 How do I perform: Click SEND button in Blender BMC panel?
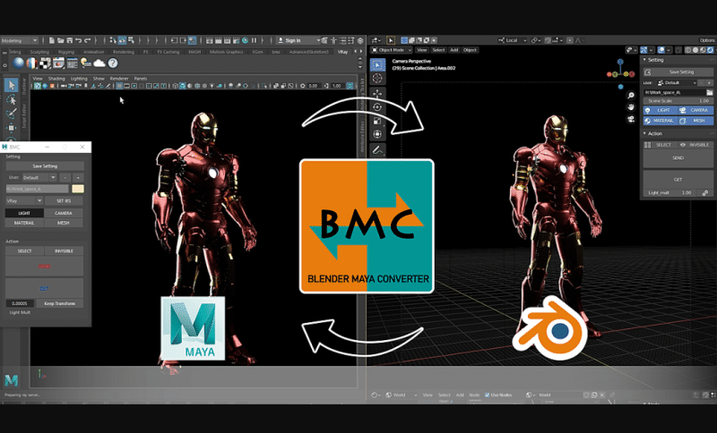tap(678, 158)
